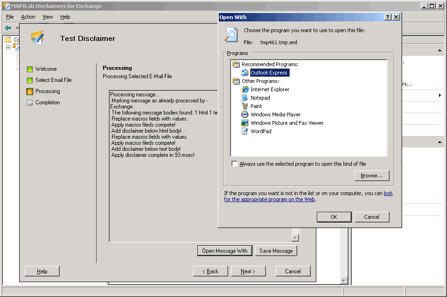This screenshot has width=447, height=297.
Task: Enable Always use the selected program checkbox
Action: pos(234,163)
